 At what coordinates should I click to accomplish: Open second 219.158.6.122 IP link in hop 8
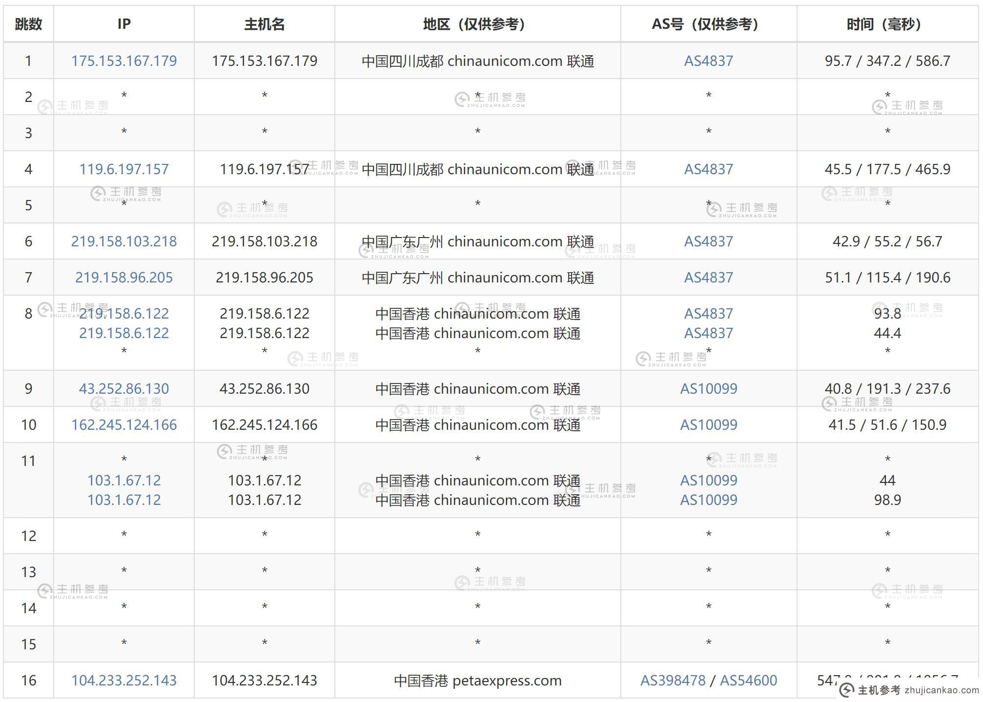pyautogui.click(x=124, y=333)
